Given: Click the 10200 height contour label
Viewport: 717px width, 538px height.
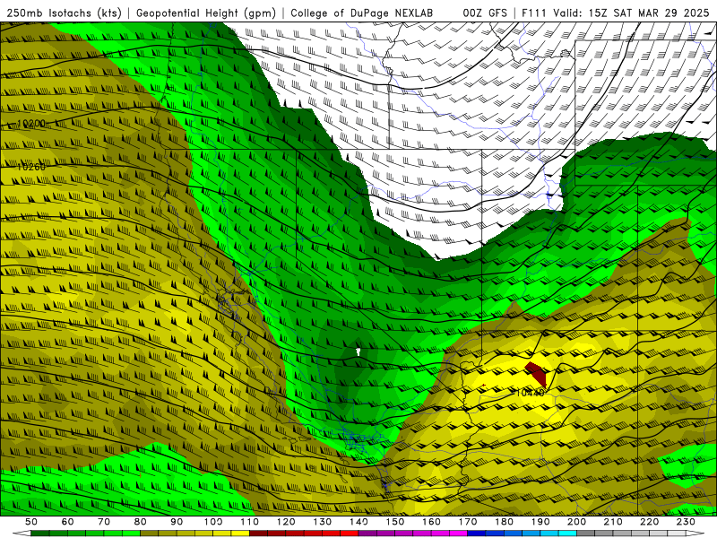Looking at the screenshot, I should coord(31,124).
